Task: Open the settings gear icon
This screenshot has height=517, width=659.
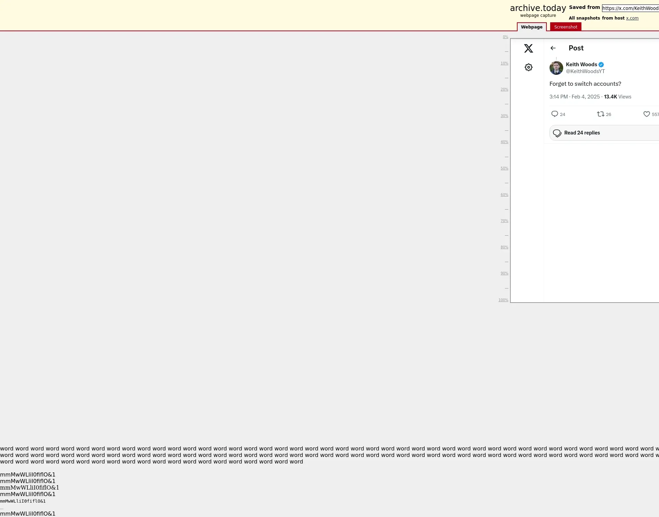Action: [x=528, y=67]
